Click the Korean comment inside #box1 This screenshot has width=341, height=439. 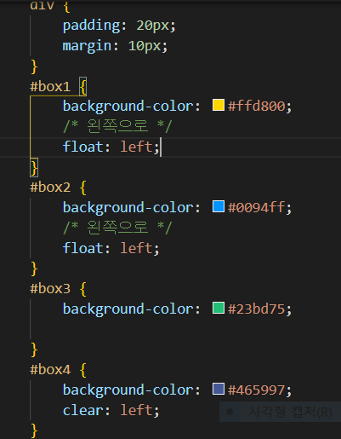117,126
